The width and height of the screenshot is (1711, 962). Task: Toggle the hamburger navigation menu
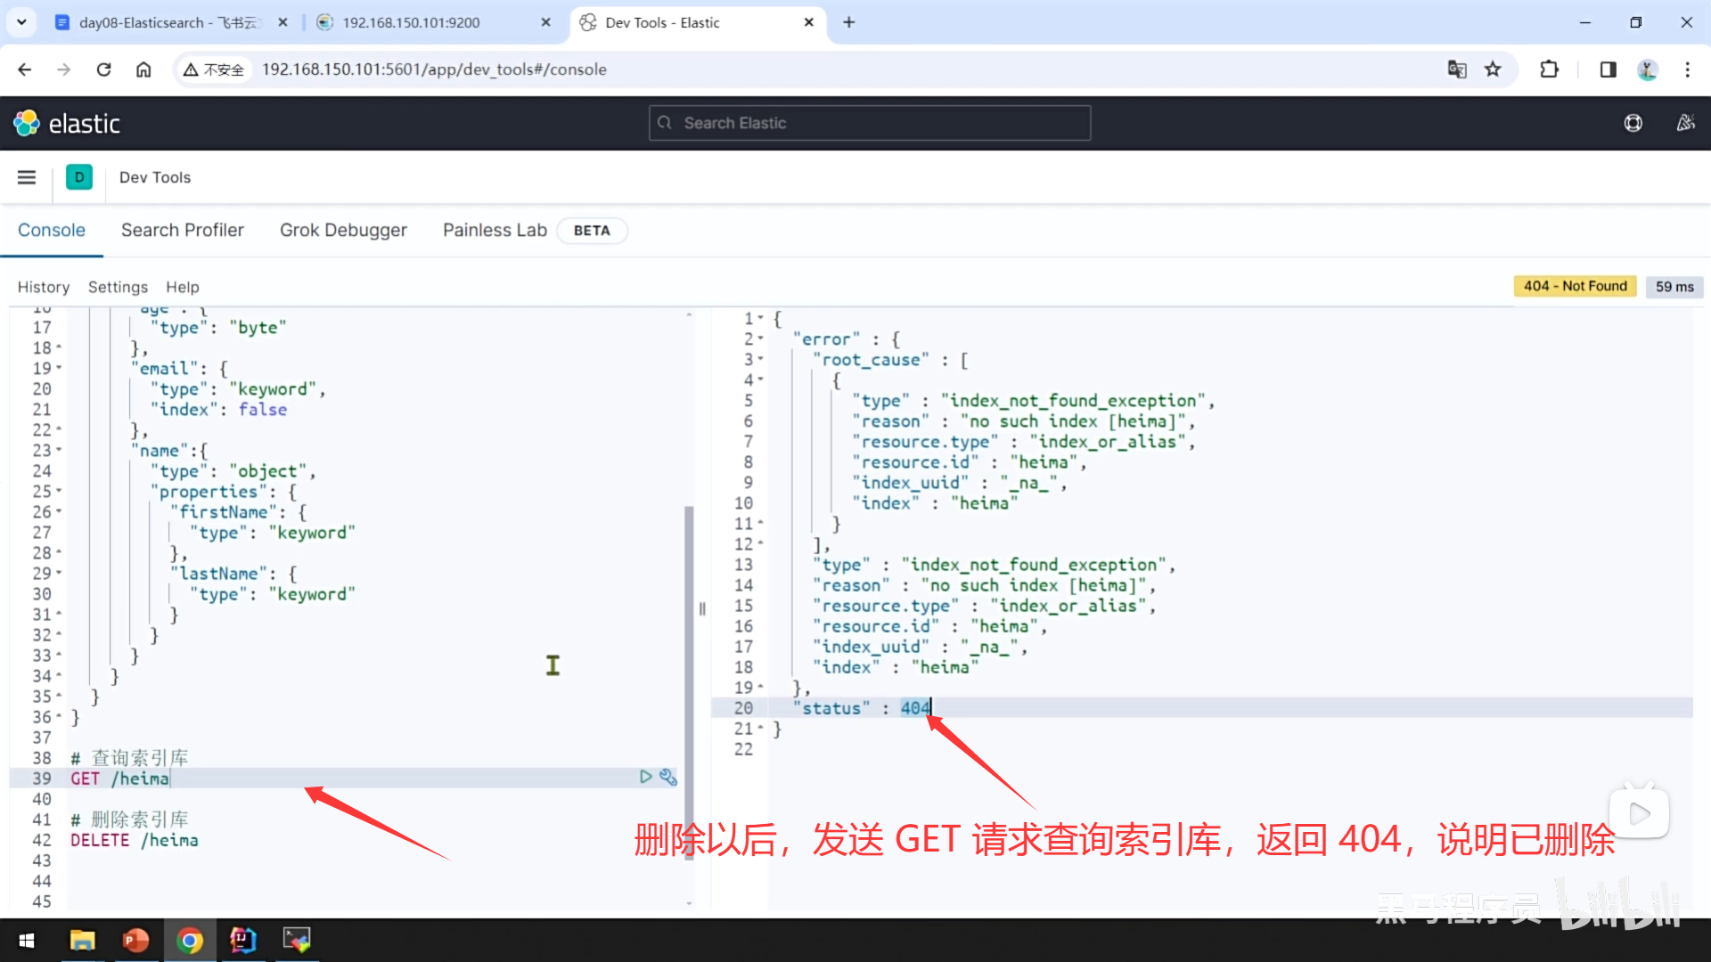point(27,177)
